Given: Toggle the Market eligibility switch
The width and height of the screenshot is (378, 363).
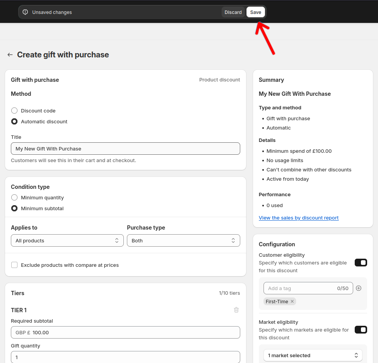Looking at the screenshot, I should (361, 330).
